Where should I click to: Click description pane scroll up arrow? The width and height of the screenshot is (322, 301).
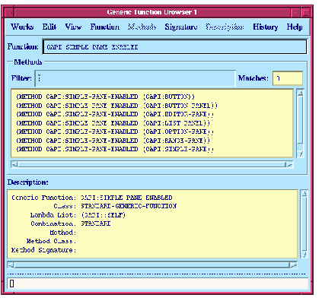pos(304,194)
